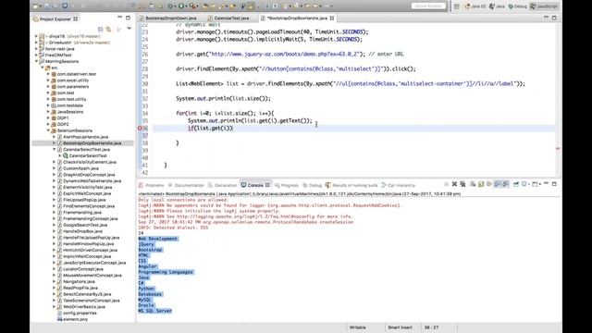Expand AlertPopUpHandle.java node

click(54, 137)
